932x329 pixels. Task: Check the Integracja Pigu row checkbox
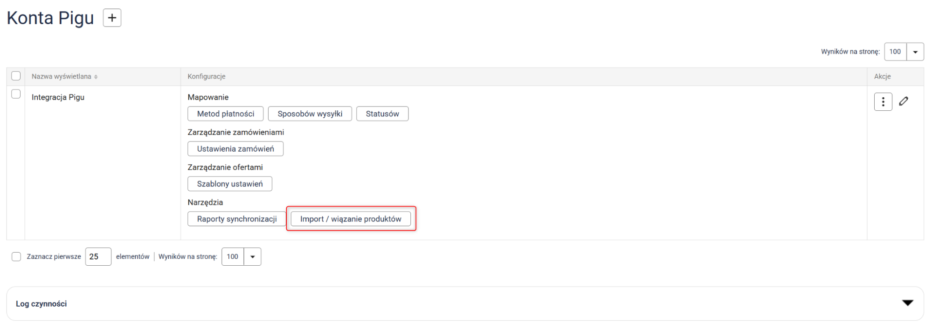[16, 94]
